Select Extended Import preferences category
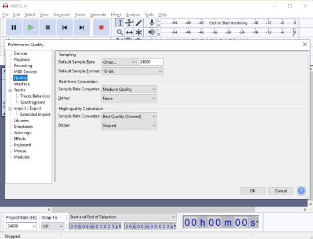The height and width of the screenshot is (239, 313). click(35, 115)
